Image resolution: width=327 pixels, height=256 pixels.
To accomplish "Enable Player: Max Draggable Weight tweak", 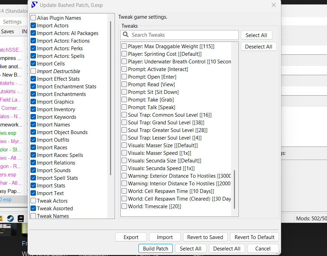I will pyautogui.click(x=124, y=46).
